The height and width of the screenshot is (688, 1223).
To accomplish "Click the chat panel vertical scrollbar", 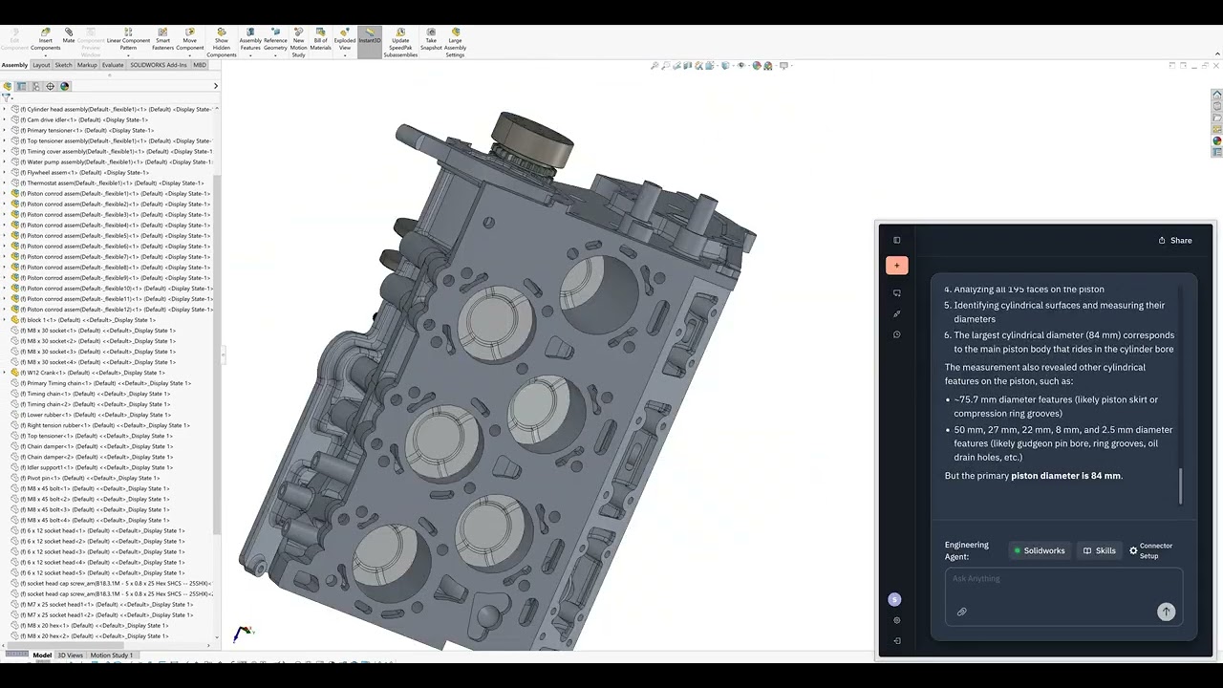I will tap(1181, 486).
